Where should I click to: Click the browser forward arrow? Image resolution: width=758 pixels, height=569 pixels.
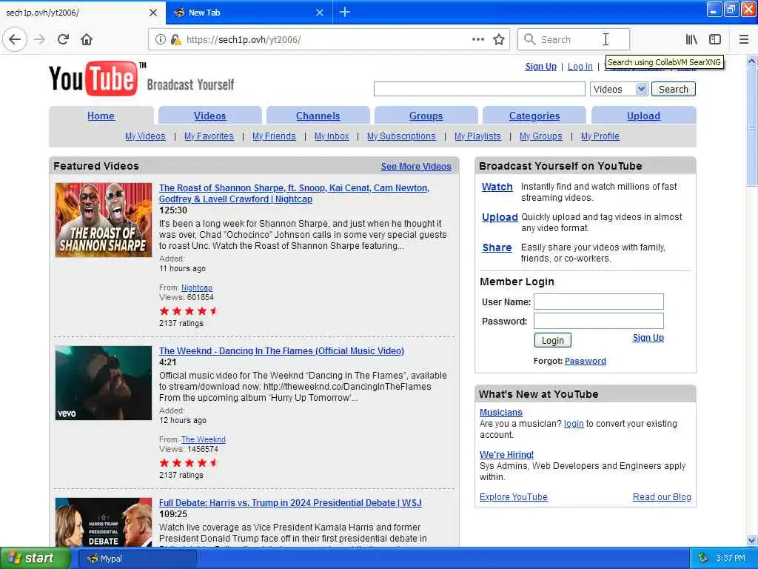[39, 39]
